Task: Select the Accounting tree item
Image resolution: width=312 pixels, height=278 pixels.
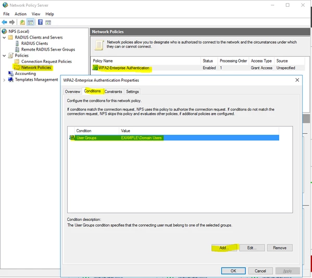Action: coord(26,73)
